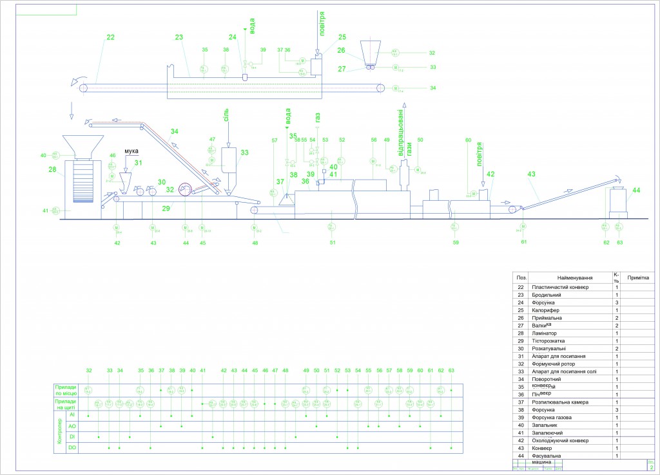This screenshot has width=660, height=475.
Task: Click the 'Запальник' table entry
Action: (x=583, y=425)
